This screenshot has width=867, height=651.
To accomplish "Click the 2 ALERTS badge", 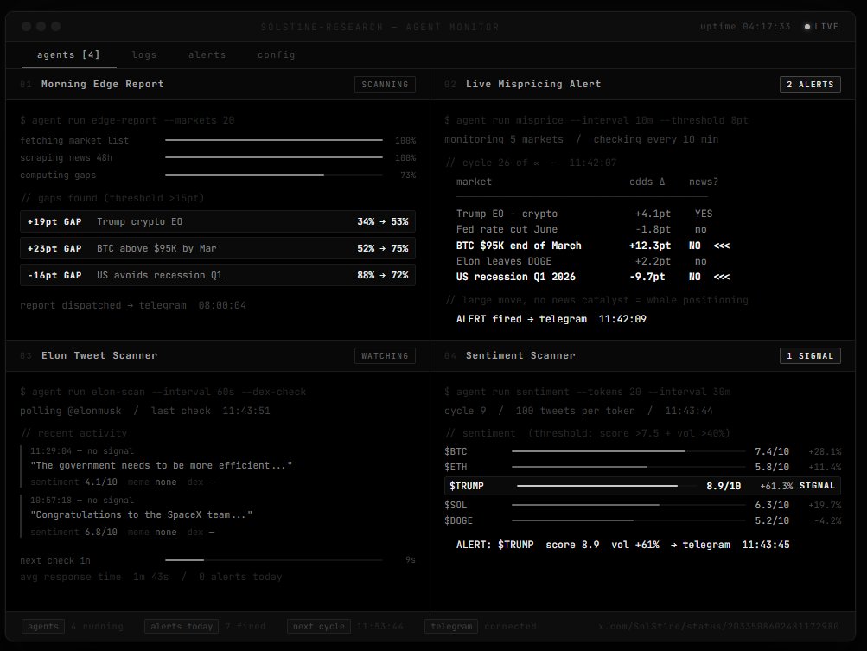I will tap(810, 84).
